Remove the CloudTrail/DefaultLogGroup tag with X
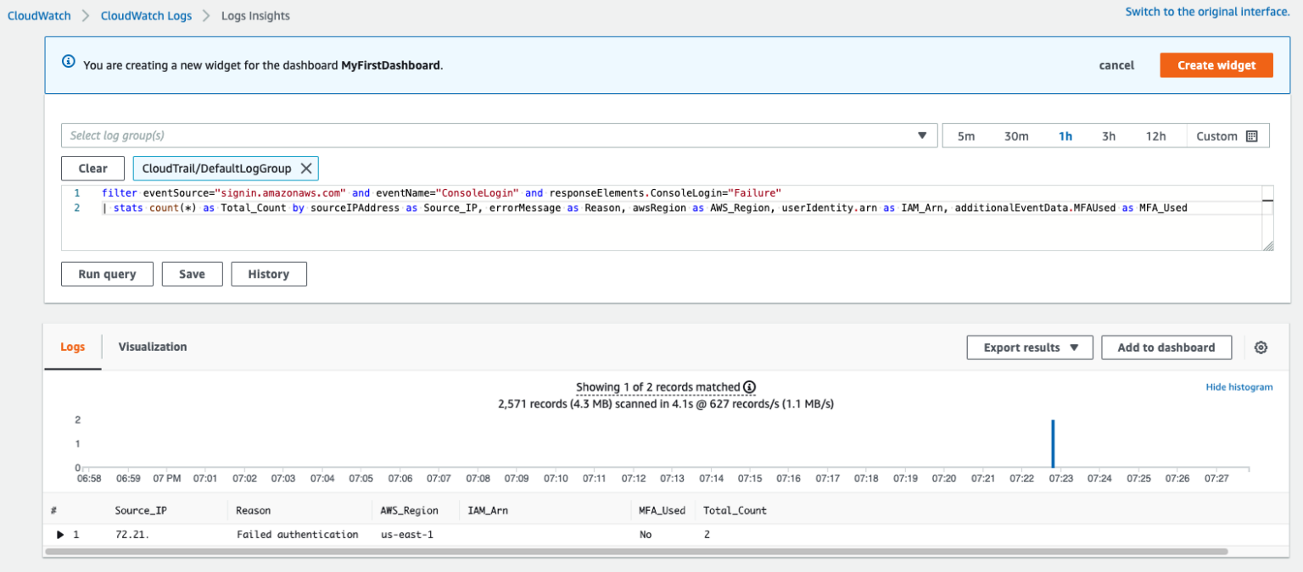Viewport: 1303px width, 572px height. [x=306, y=169]
